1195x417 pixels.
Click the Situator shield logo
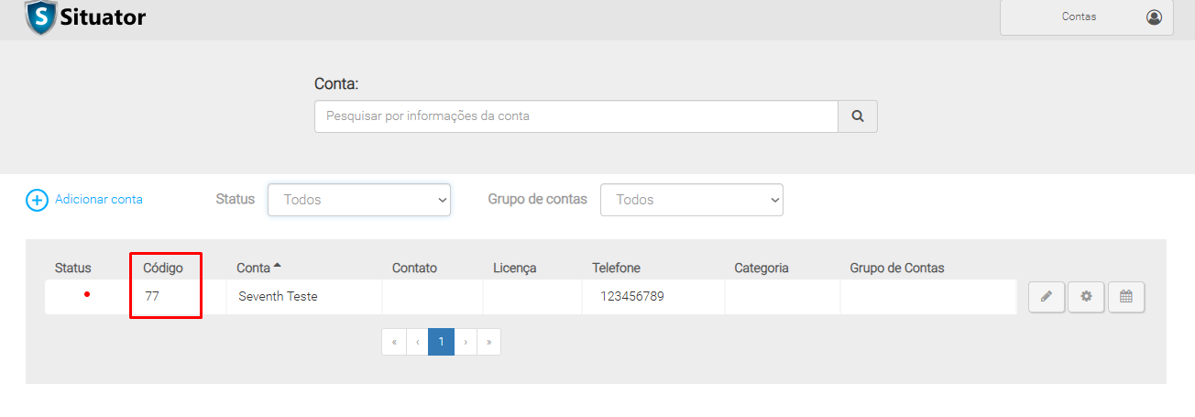40,16
